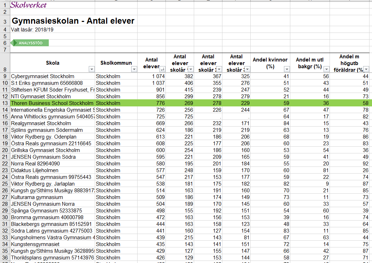Select the S:t Eriks gymnasium 65666808 cell
This screenshot has height=263, width=372.
(x=52, y=83)
